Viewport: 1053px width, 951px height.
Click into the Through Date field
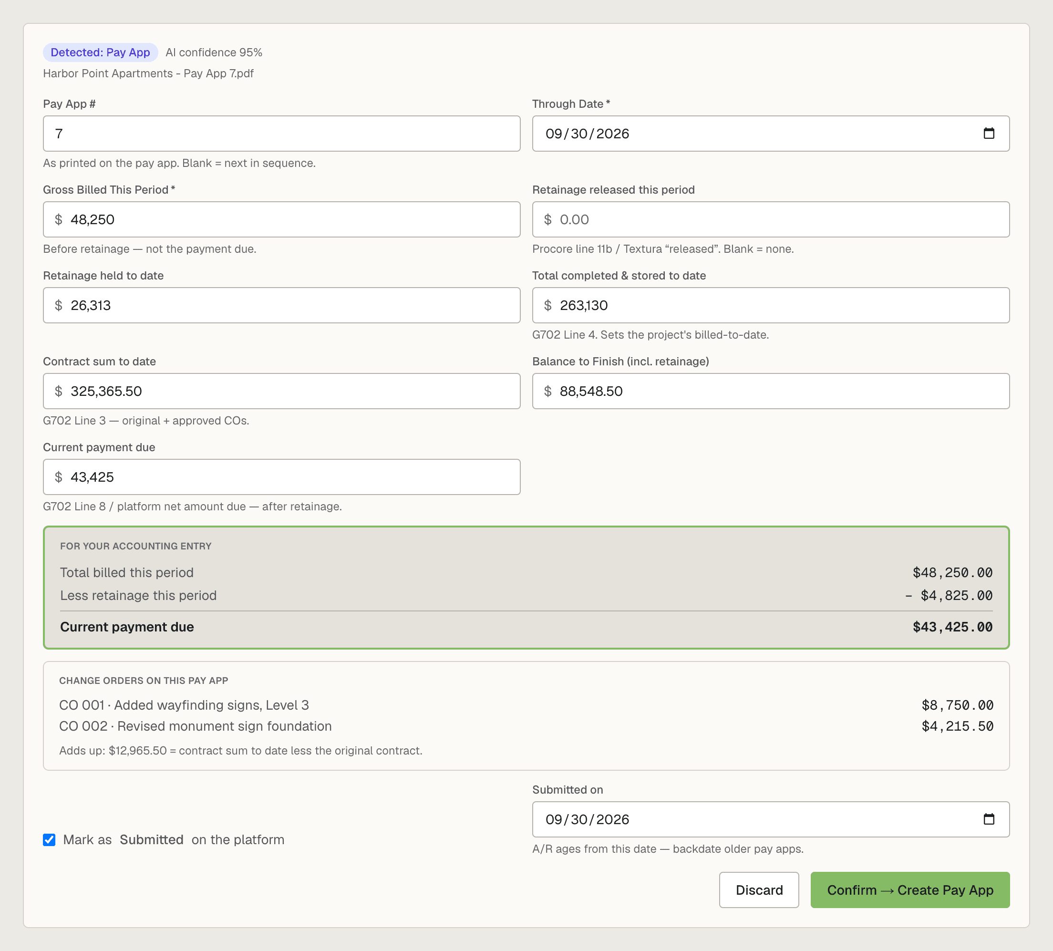[770, 134]
